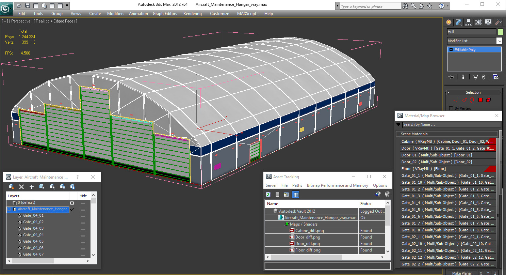This screenshot has width=506, height=275.
Task: Enable the By Vertex checkbox
Action: 451,108
